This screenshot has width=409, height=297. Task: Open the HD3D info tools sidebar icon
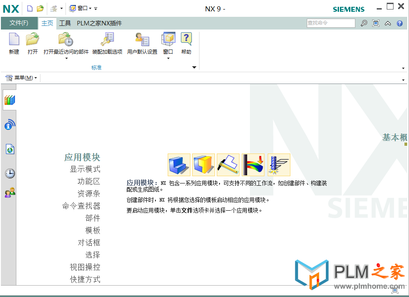pos(10,124)
